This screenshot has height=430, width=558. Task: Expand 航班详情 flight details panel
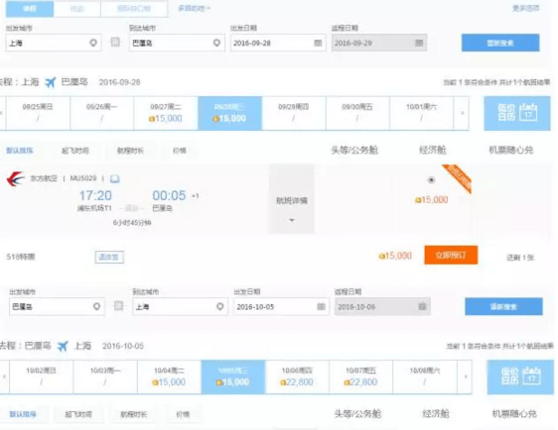click(x=292, y=199)
